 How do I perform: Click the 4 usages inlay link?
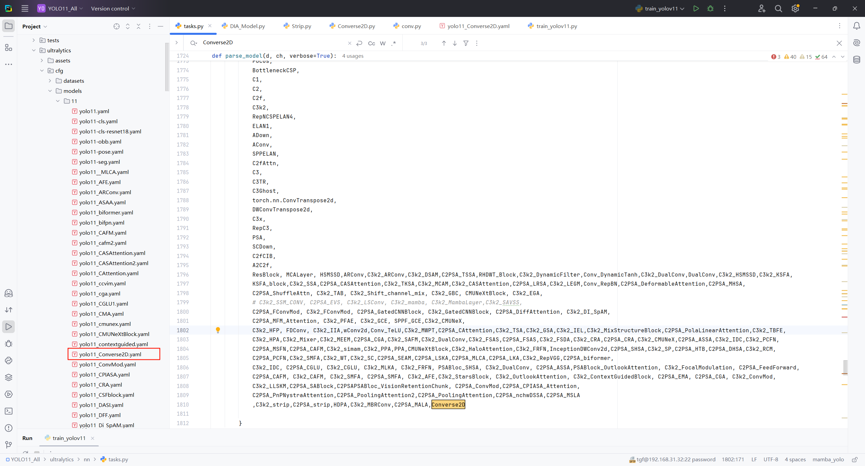click(x=352, y=56)
